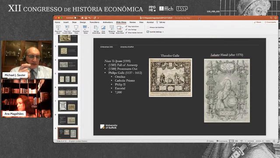Open the Transitions ribbon tab
This screenshot has height=158, width=280.
pos(94,22)
